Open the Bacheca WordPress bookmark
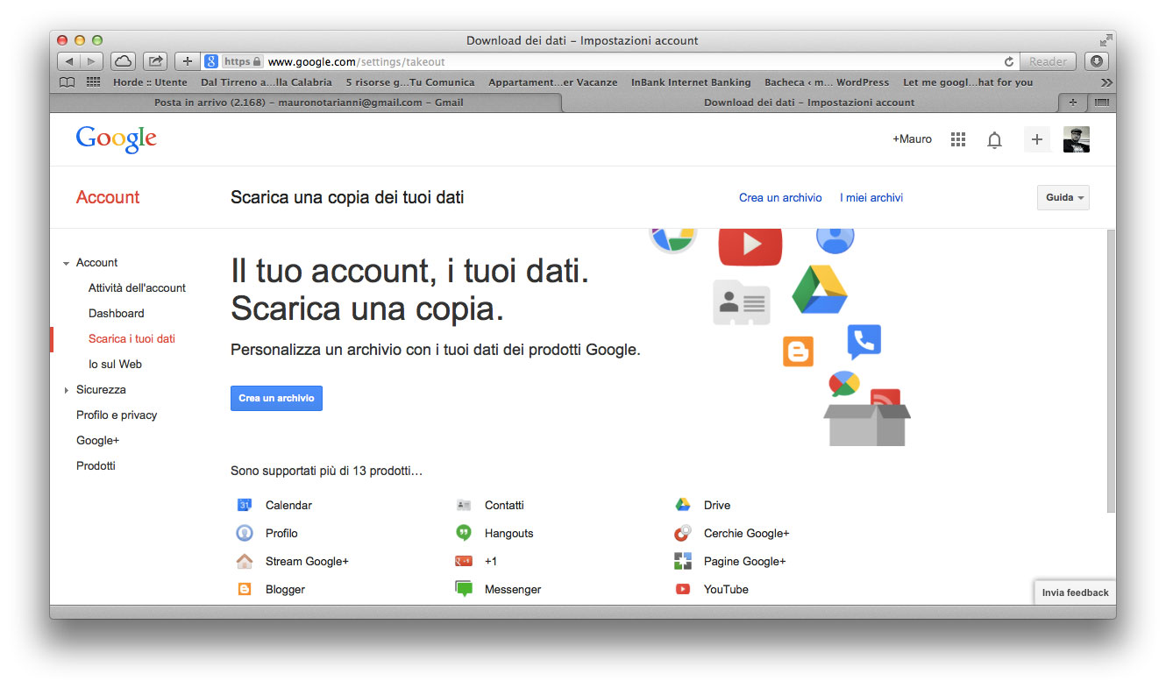1166x688 pixels. pyautogui.click(x=827, y=82)
